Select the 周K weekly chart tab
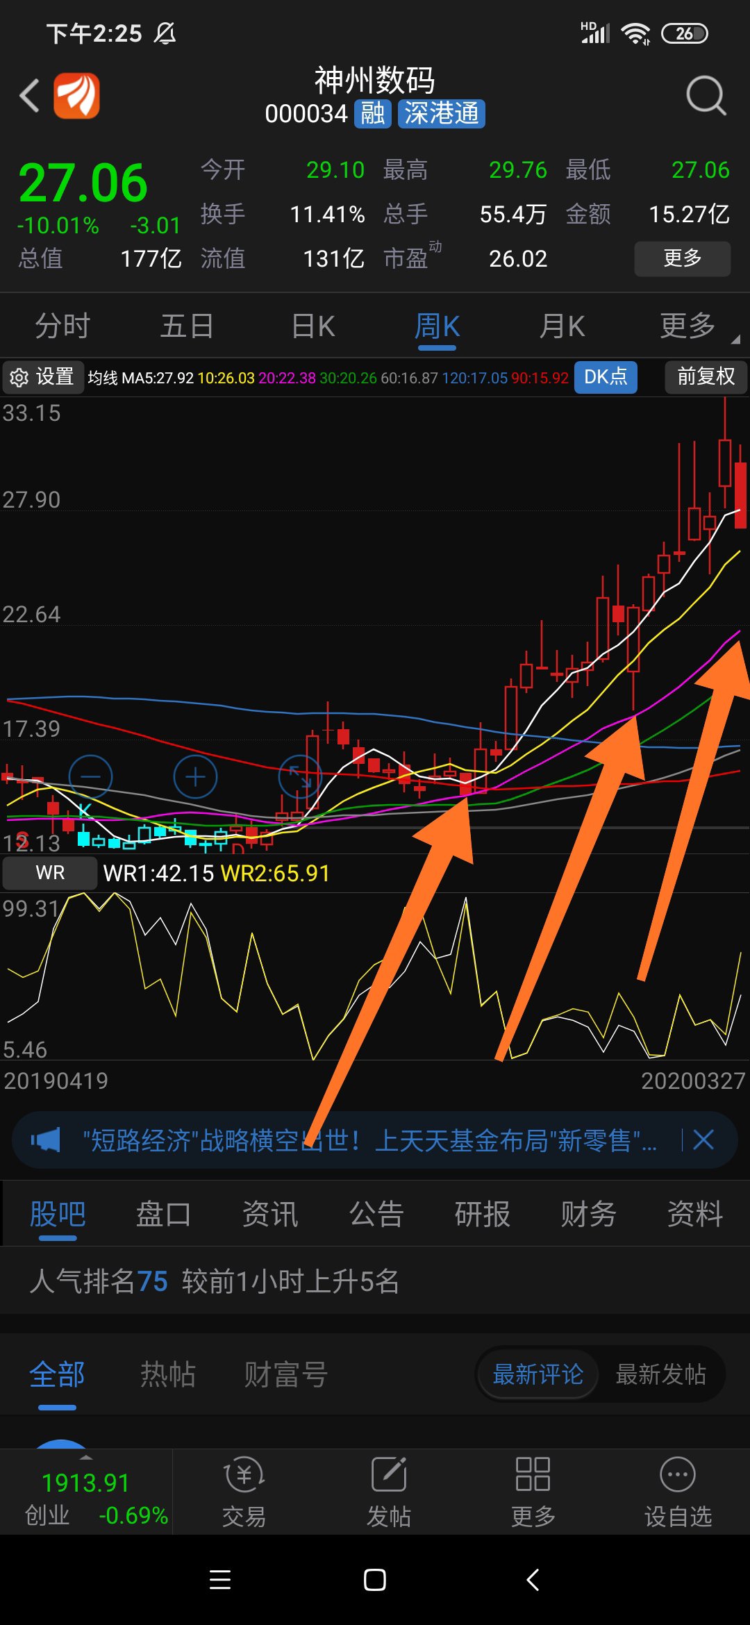Screen dimensions: 750x1625 [437, 326]
